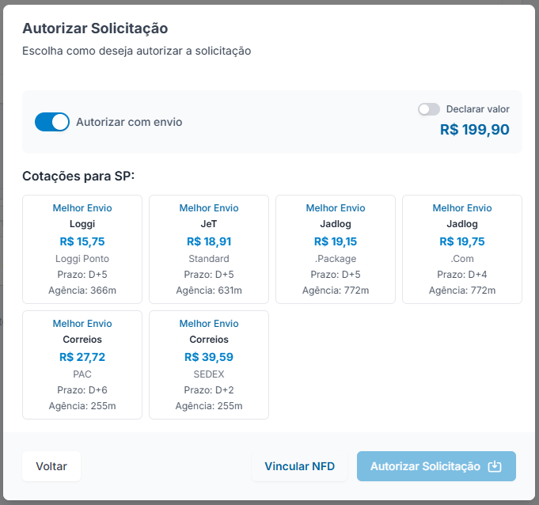The height and width of the screenshot is (505, 539).
Task: Select the Correios SEDEX quote card
Action: [x=209, y=365]
